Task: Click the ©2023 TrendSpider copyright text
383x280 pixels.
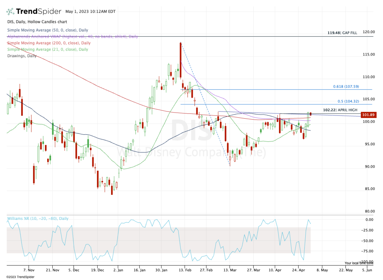Action: tap(20, 277)
